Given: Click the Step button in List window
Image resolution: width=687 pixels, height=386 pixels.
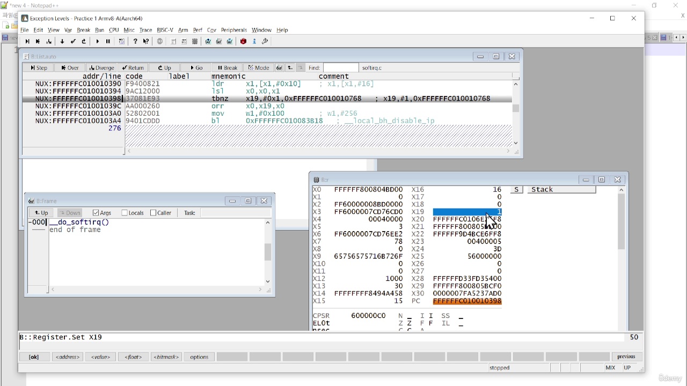Looking at the screenshot, I should (x=38, y=68).
